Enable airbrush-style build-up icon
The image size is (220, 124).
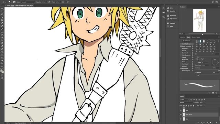pyautogui.click(x=63, y=2)
